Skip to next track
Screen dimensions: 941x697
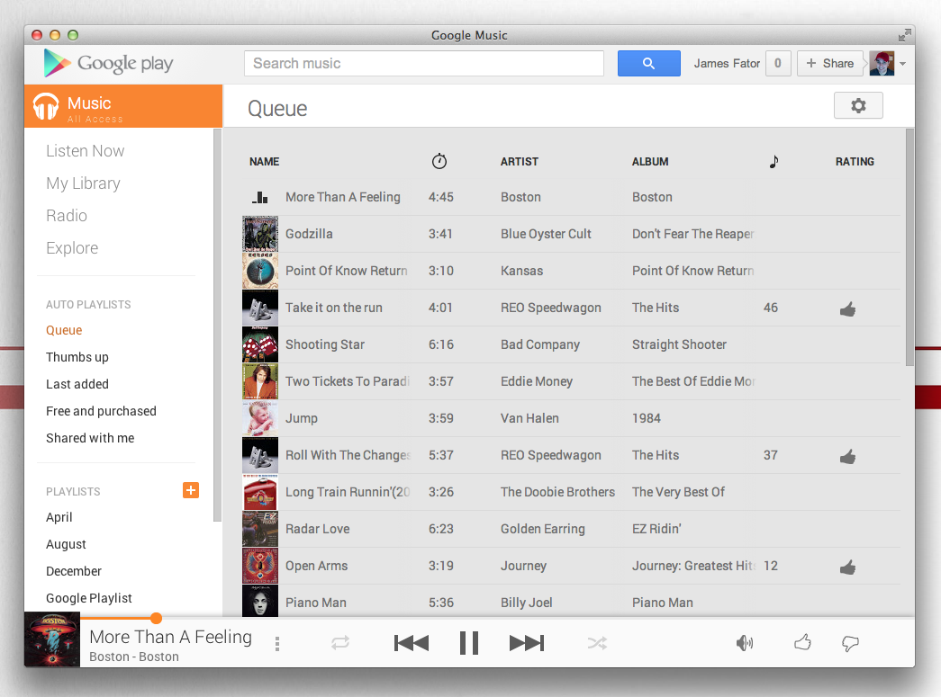[x=526, y=643]
